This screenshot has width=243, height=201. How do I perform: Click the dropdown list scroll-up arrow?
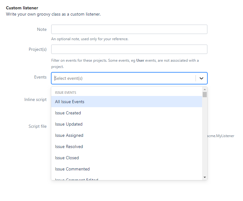point(205,89)
